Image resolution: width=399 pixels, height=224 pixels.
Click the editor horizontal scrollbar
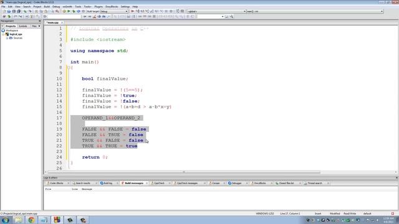point(184,172)
